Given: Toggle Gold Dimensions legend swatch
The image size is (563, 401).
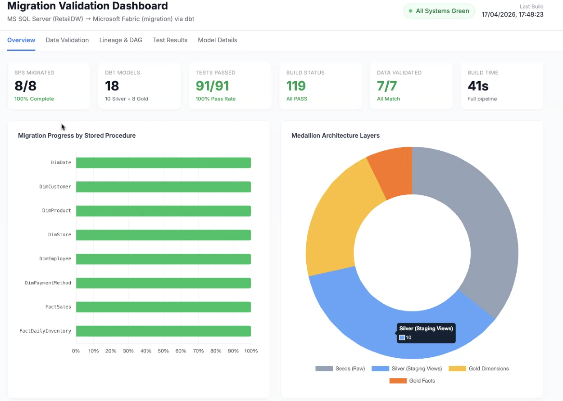Looking at the screenshot, I should (457, 369).
